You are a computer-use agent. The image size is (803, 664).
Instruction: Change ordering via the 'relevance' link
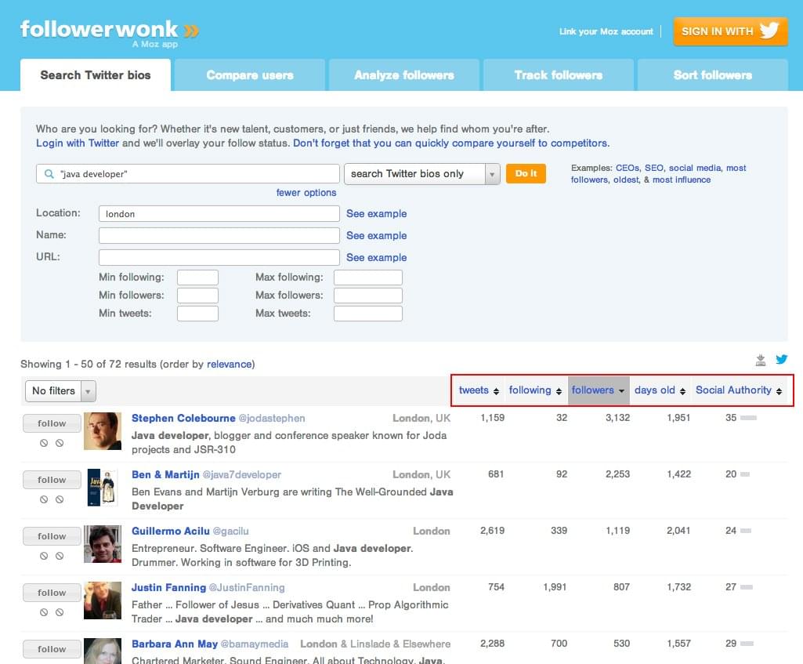[230, 365]
